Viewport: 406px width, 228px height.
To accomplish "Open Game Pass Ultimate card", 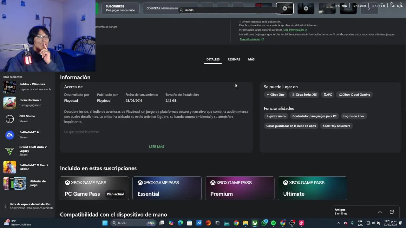I will pyautogui.click(x=312, y=188).
